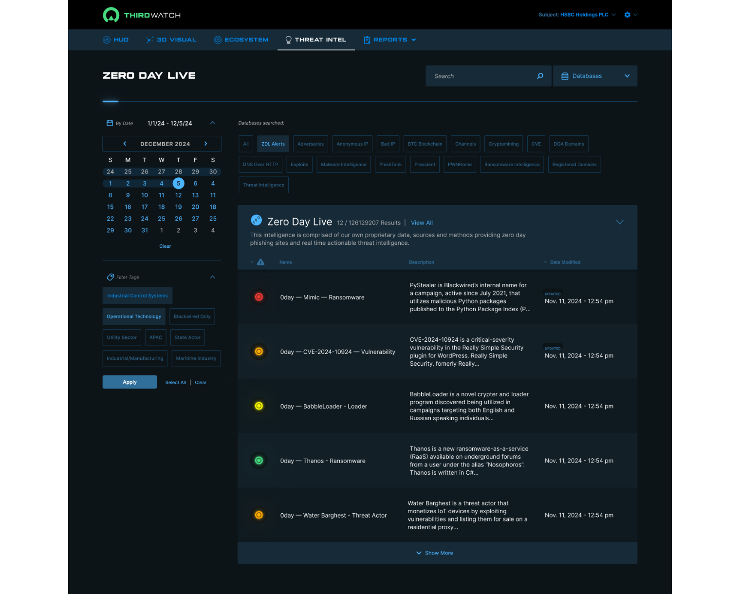Sort by the Date Modified column
Screen dimensions: 740x594
(565, 262)
